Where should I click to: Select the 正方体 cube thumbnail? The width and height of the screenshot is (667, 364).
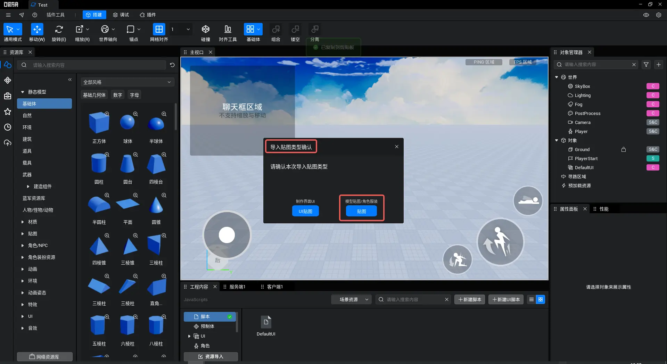[x=99, y=123]
